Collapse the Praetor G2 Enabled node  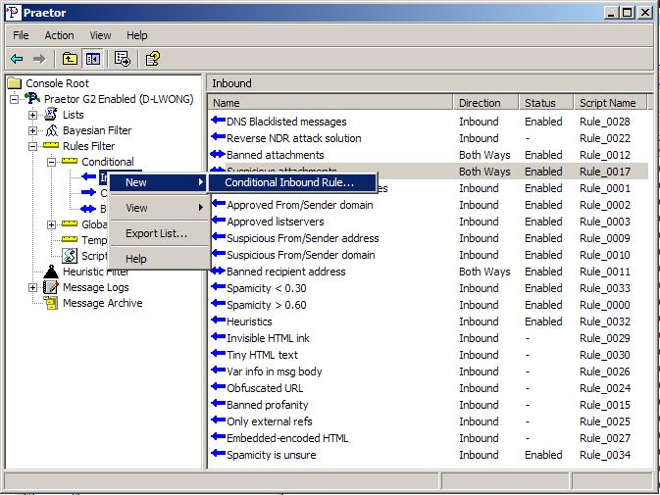point(14,99)
